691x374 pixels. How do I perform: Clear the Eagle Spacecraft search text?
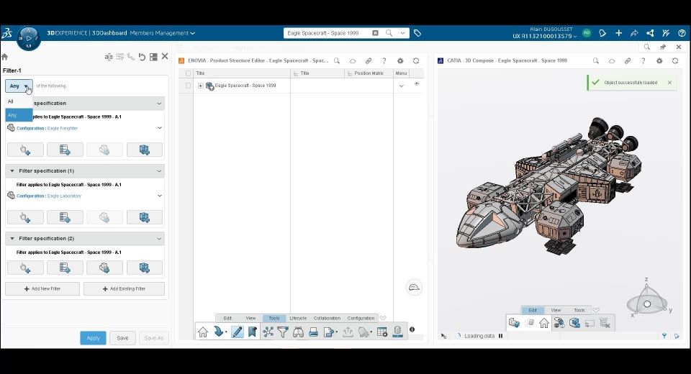[375, 33]
